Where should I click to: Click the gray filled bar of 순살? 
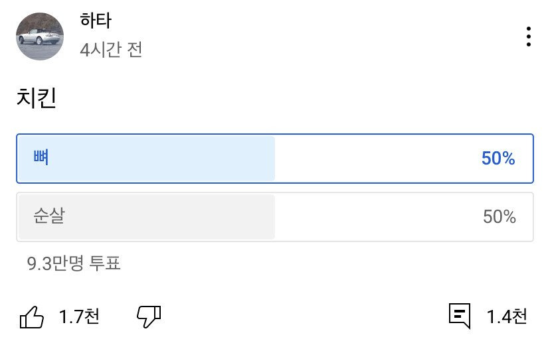click(166, 217)
